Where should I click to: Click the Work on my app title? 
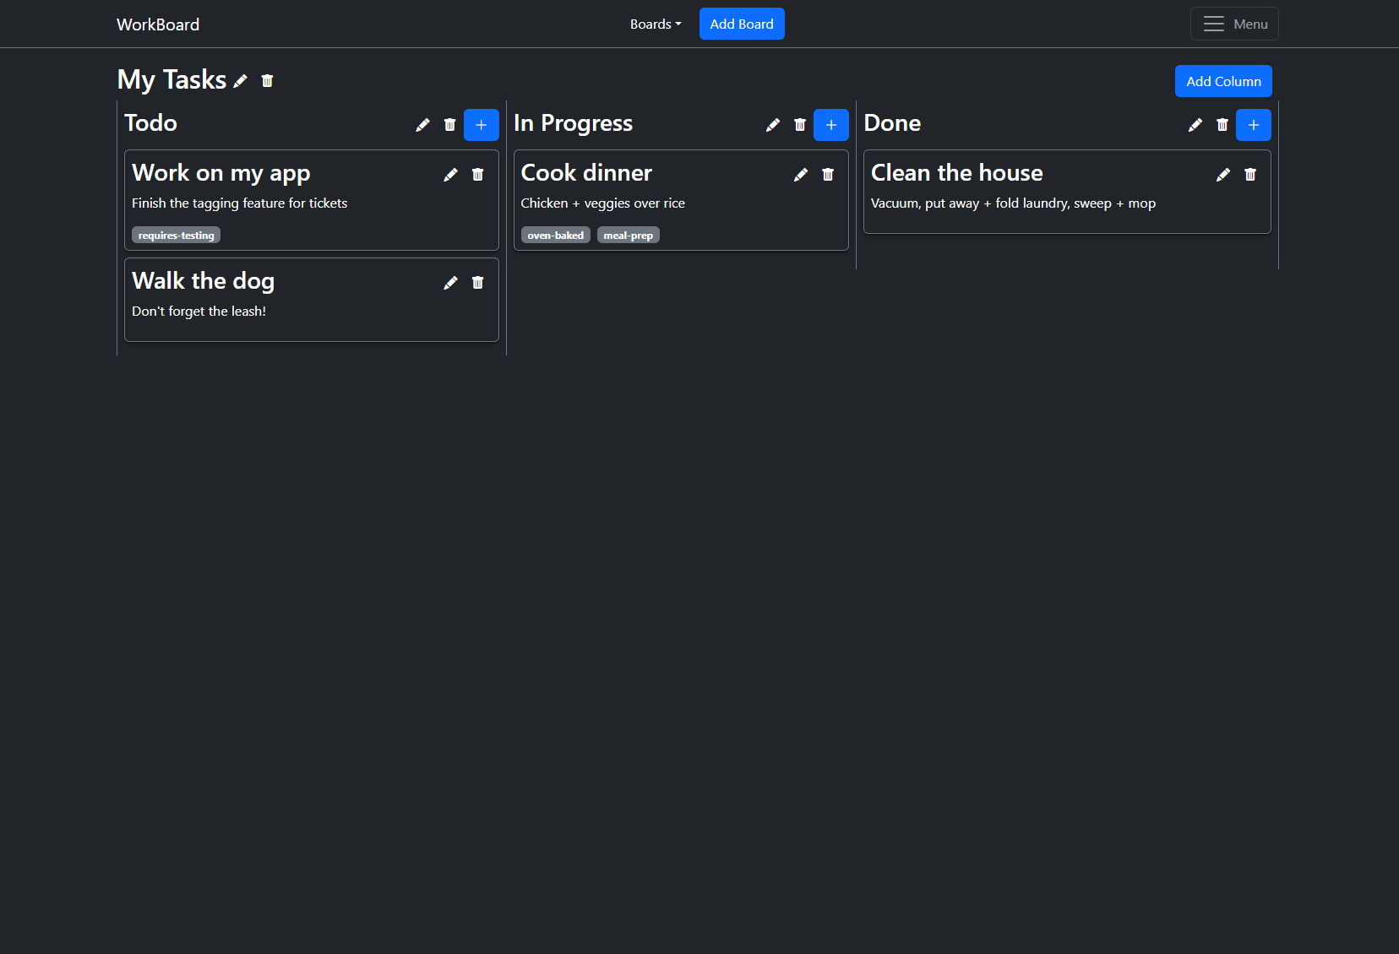click(x=221, y=173)
